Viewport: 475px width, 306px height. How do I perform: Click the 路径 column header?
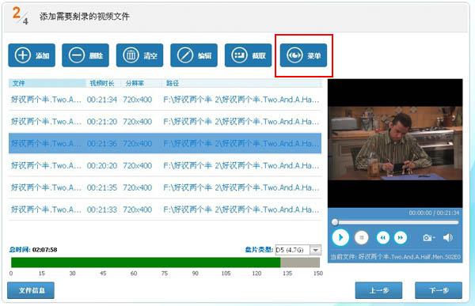pyautogui.click(x=241, y=83)
